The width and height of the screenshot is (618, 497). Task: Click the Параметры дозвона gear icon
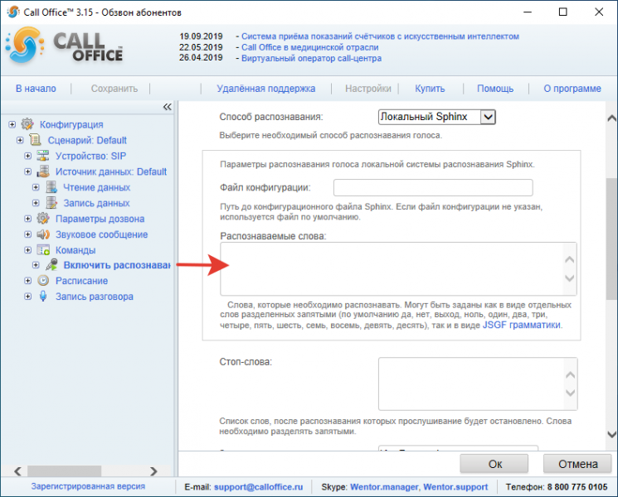43,219
